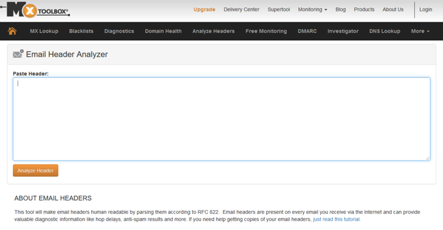
Task: Click the Login link
Action: [426, 9]
